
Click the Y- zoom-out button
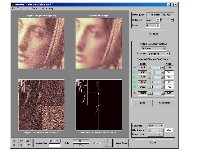click(21, 145)
